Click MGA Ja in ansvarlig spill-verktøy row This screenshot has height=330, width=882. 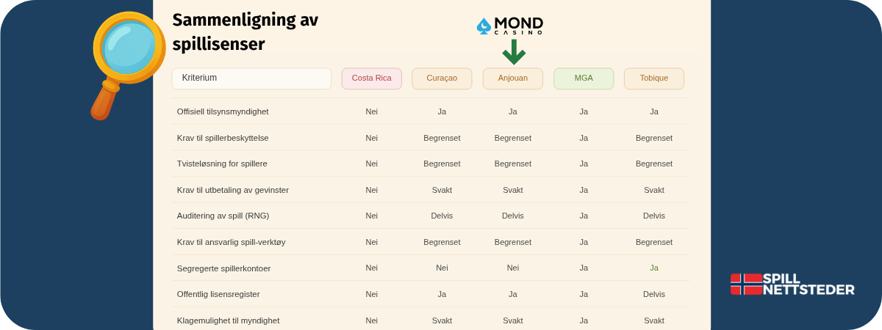tap(584, 242)
